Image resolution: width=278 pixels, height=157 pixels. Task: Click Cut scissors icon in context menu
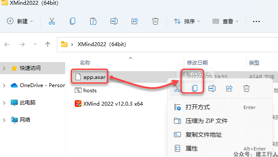177,88
